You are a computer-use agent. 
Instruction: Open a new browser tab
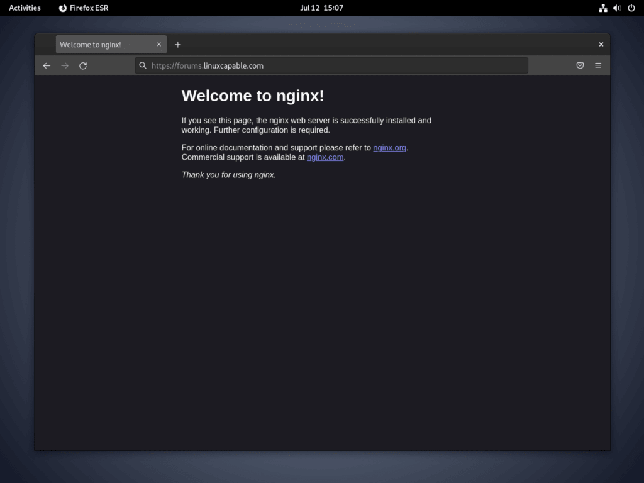178,44
